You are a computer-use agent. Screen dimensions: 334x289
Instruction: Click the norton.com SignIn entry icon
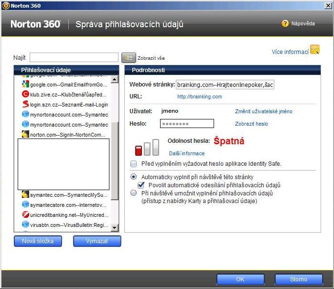[x=25, y=134]
